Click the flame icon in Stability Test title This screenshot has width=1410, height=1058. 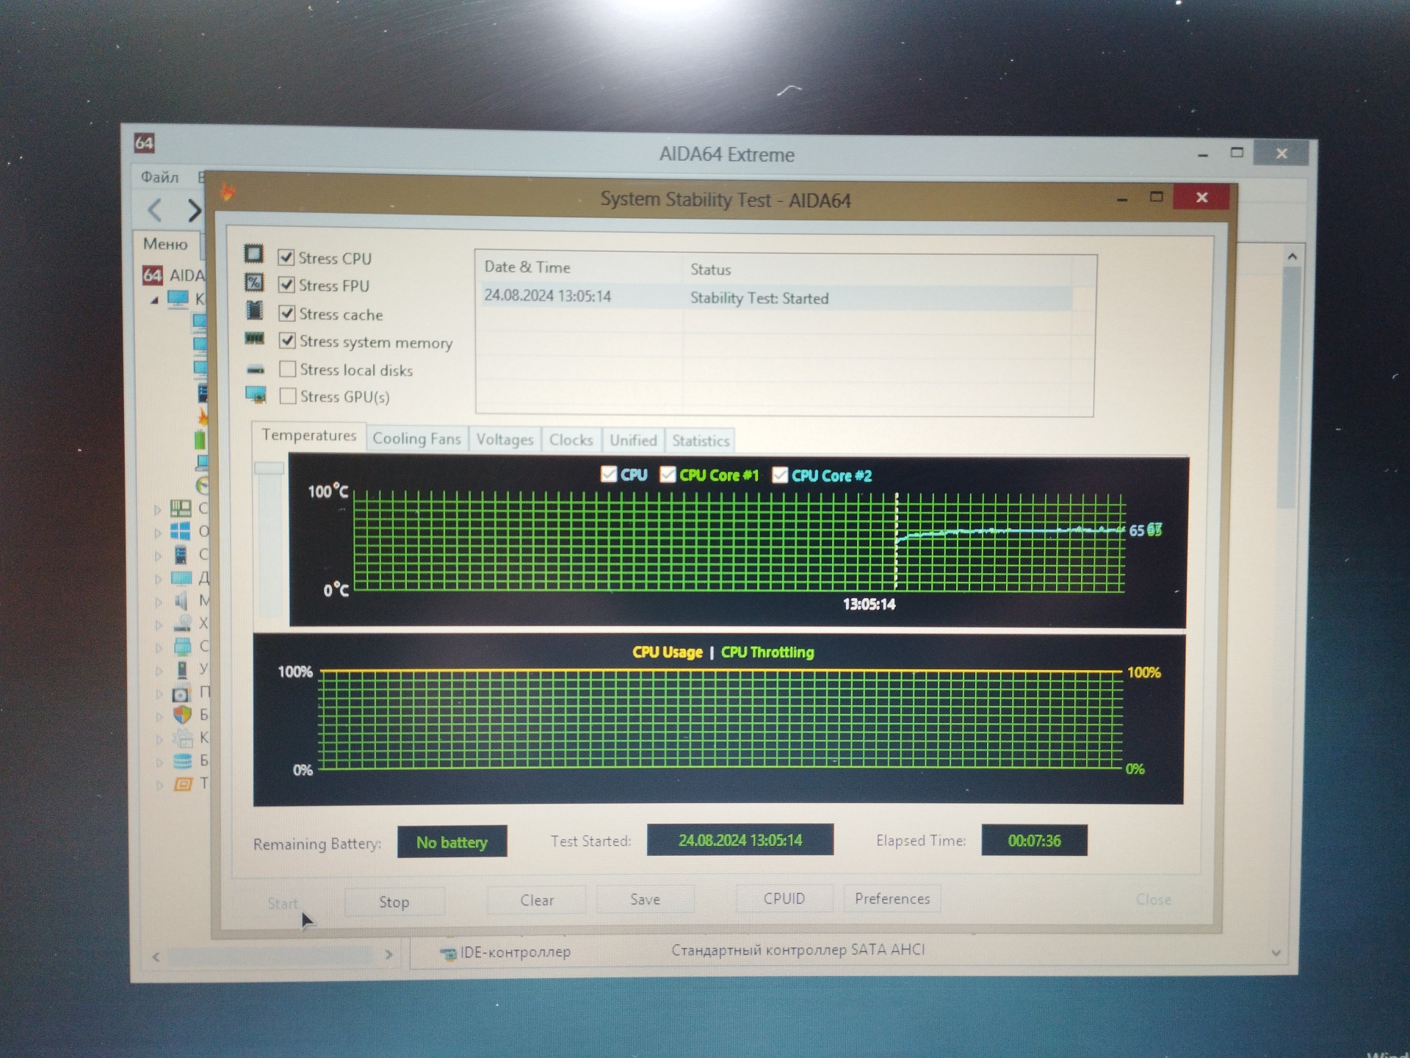coord(228,192)
